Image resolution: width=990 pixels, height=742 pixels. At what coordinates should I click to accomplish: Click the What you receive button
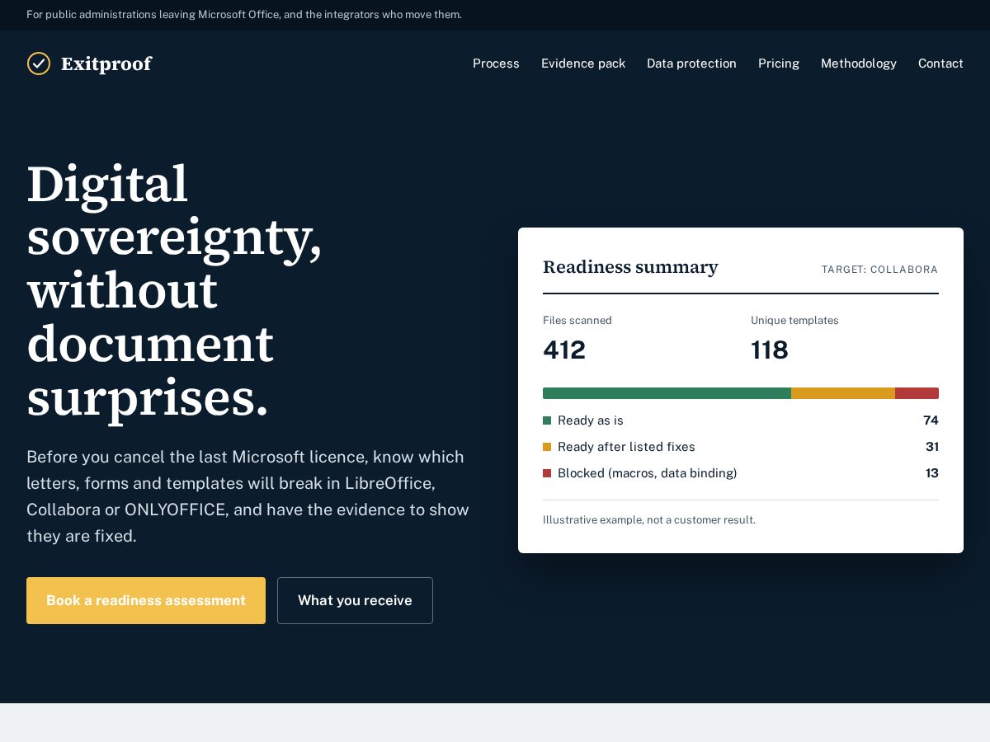click(x=355, y=600)
